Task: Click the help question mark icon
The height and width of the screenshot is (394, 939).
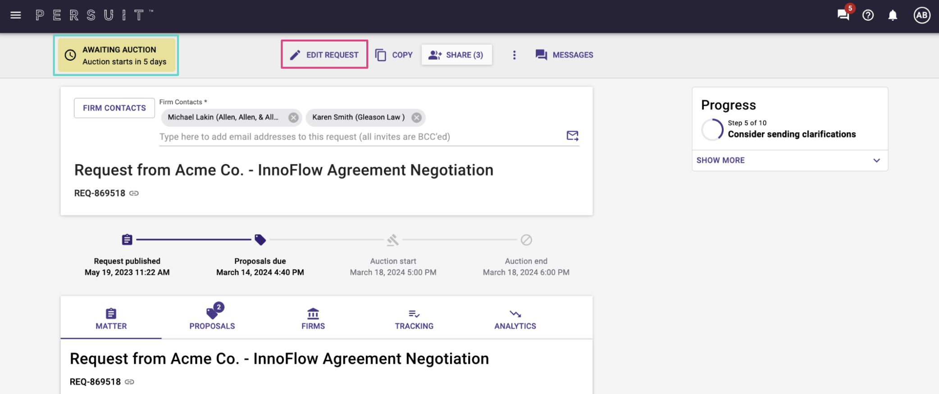Action: 868,15
